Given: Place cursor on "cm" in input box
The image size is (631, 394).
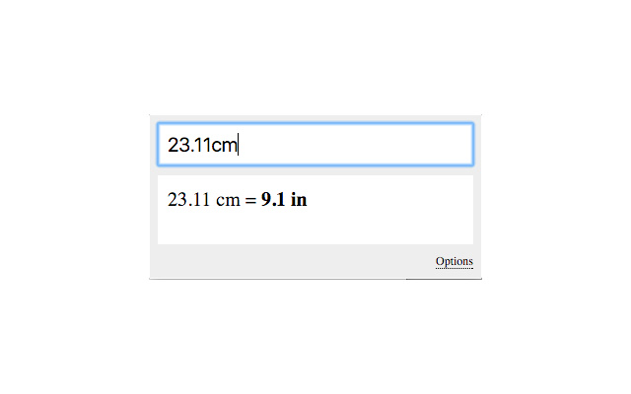Looking at the screenshot, I should [225, 145].
